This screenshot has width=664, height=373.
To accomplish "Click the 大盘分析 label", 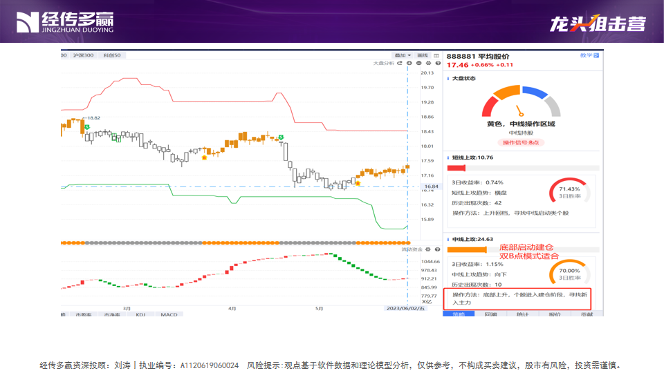I will [x=383, y=63].
